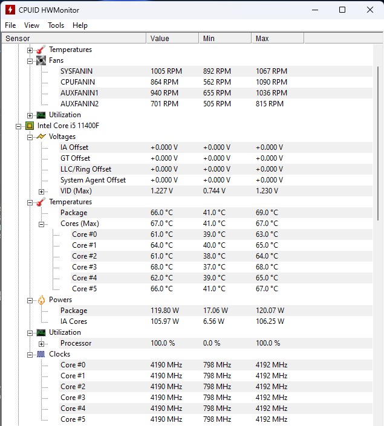Image resolution: width=384 pixels, height=426 pixels.
Task: Collapse the Clocks node
Action: click(30, 355)
